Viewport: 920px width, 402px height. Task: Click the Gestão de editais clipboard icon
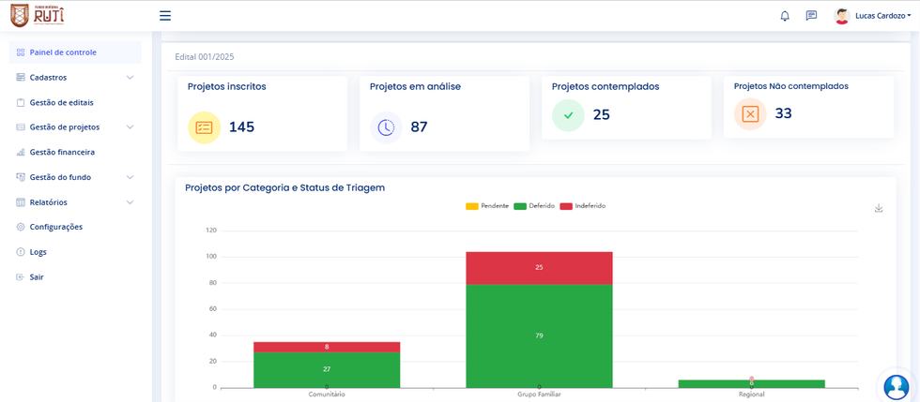(x=21, y=102)
